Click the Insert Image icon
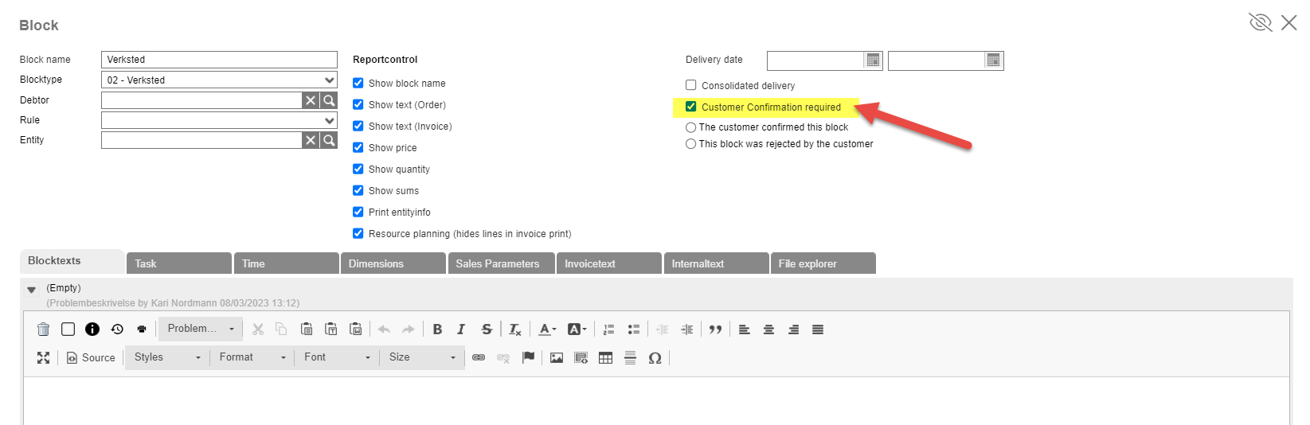This screenshot has width=1310, height=425. click(557, 358)
